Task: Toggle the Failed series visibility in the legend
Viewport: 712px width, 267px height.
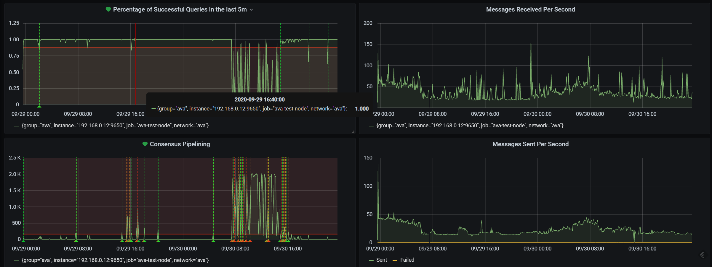Action: pos(407,260)
